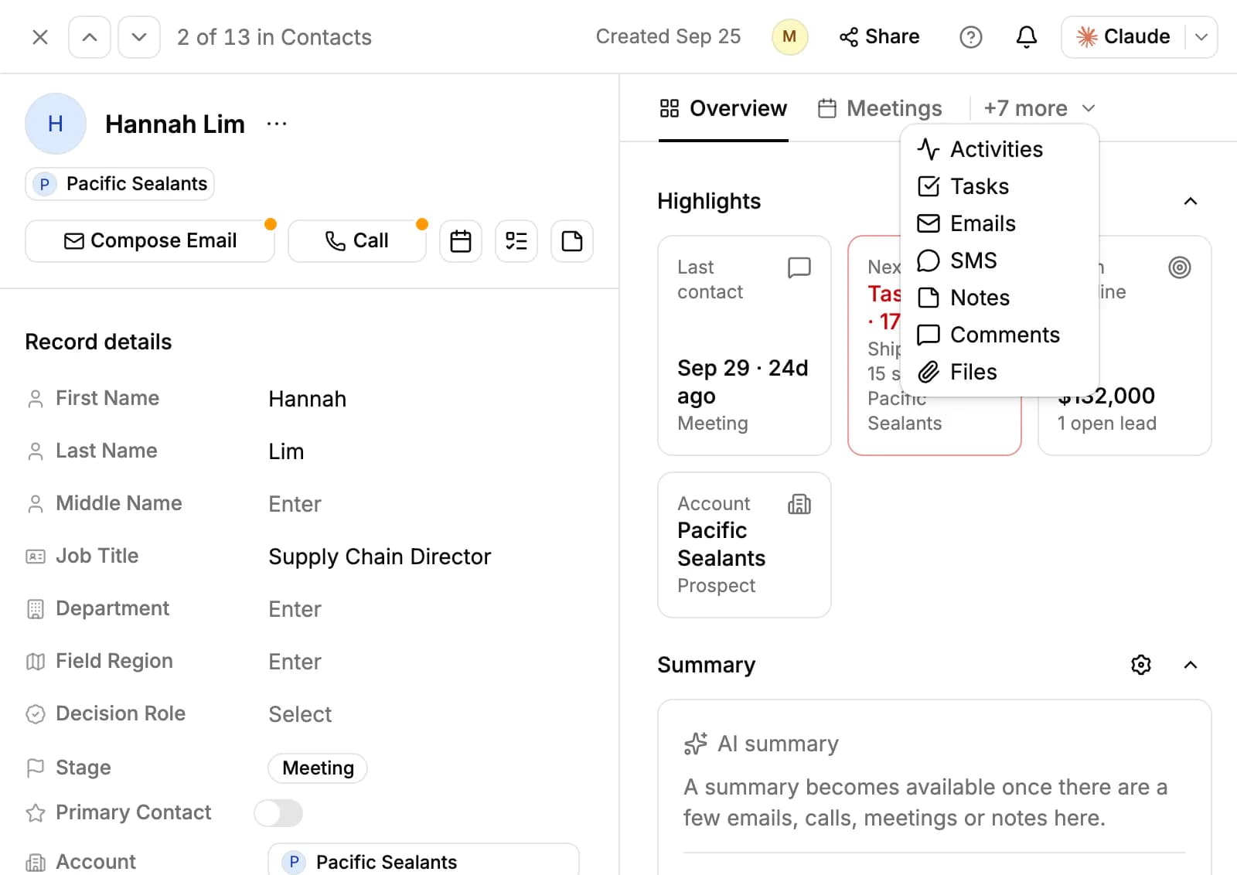This screenshot has width=1237, height=875.
Task: Open the Decision Role Select field
Action: [300, 714]
